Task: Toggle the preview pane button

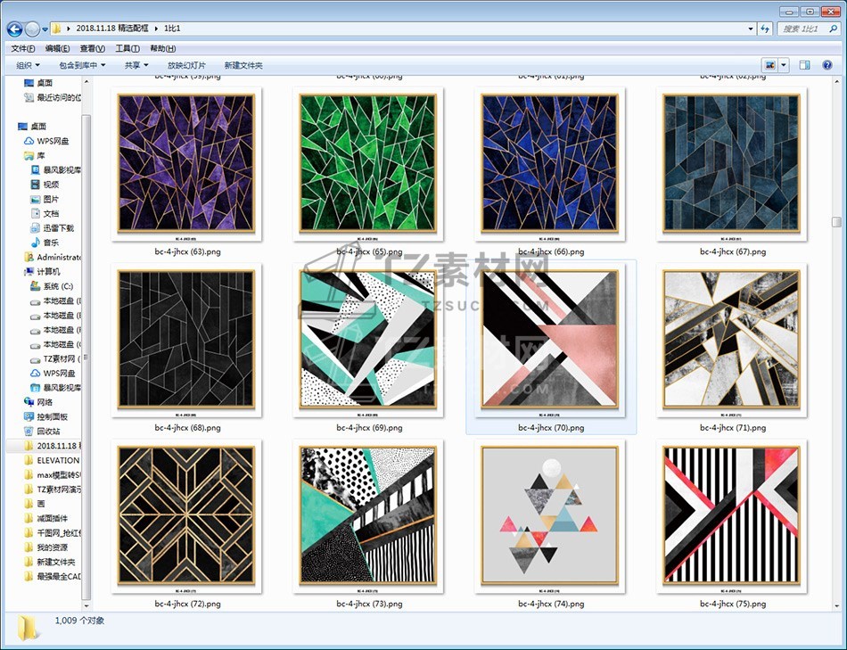Action: (x=804, y=65)
